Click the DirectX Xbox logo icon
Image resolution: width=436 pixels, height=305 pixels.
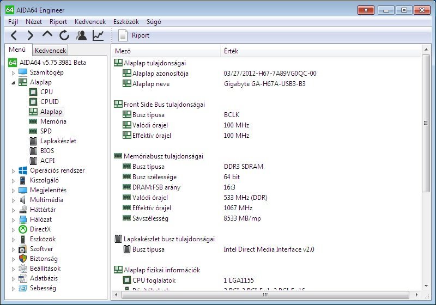point(23,229)
